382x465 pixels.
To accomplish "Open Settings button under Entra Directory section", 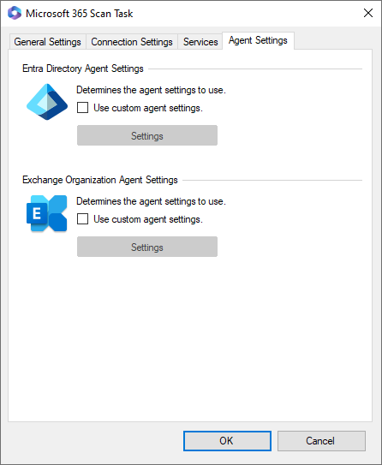I will [147, 135].
